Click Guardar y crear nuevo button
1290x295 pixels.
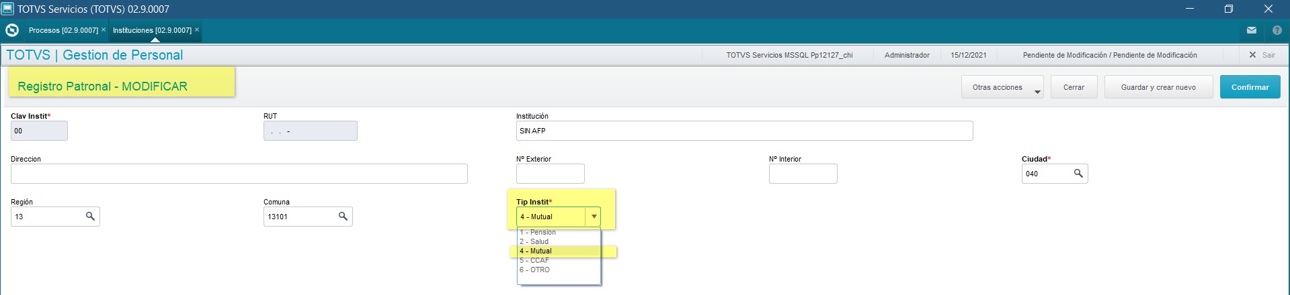pyautogui.click(x=1158, y=87)
